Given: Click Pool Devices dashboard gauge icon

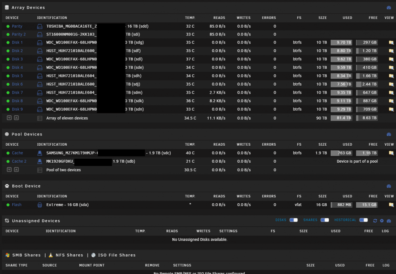Looking at the screenshot, I should pos(389,134).
